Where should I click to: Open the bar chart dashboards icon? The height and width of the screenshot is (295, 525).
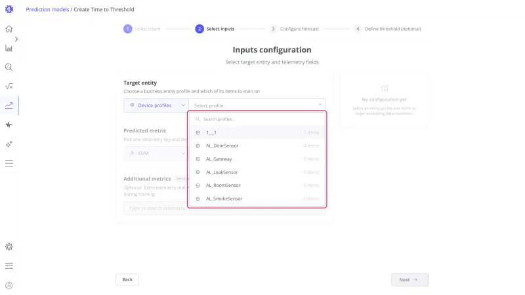coord(9,48)
